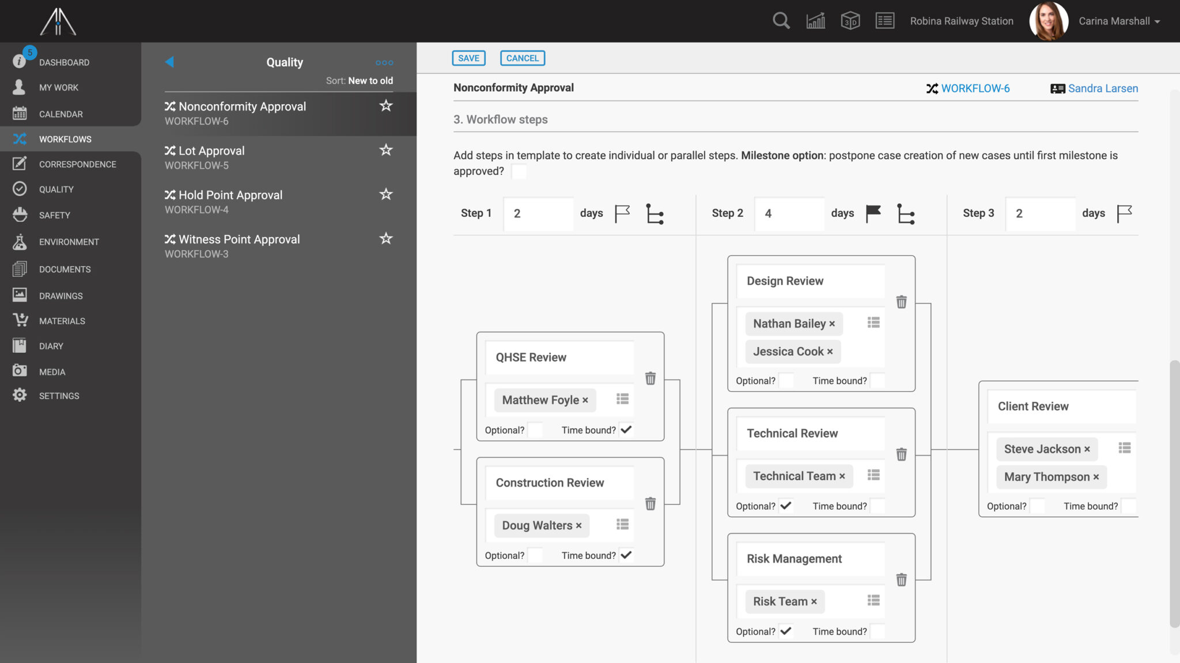Screen dimensions: 1180x663
Task: Change the New to old sort order
Action: point(370,81)
